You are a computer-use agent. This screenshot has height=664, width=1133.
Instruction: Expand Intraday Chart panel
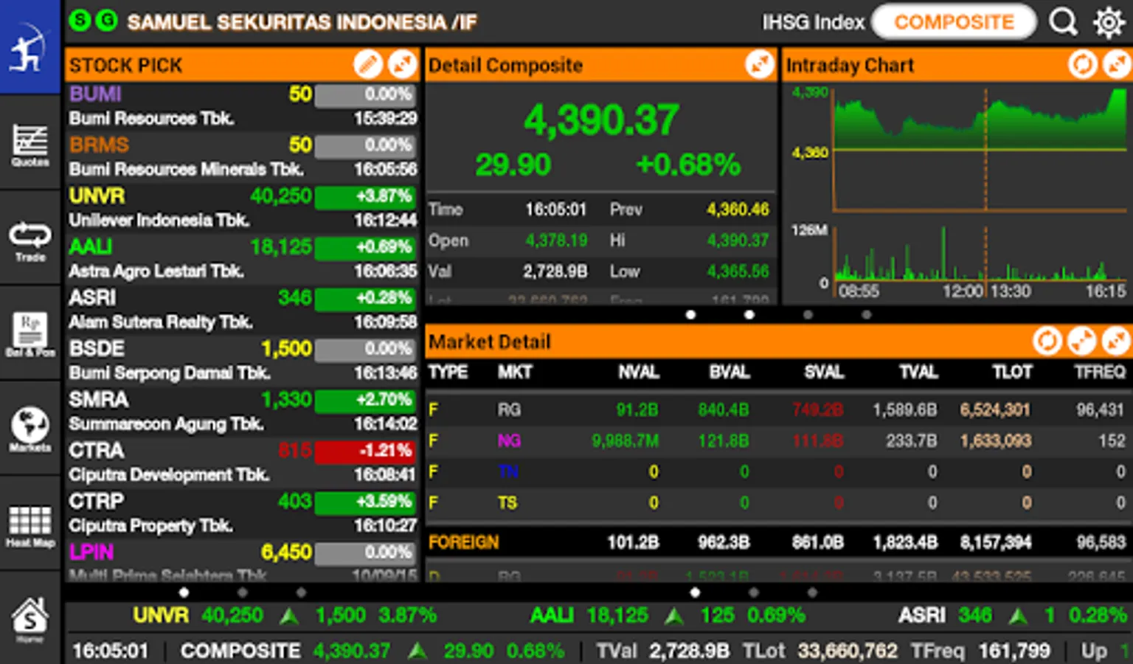coord(1117,65)
